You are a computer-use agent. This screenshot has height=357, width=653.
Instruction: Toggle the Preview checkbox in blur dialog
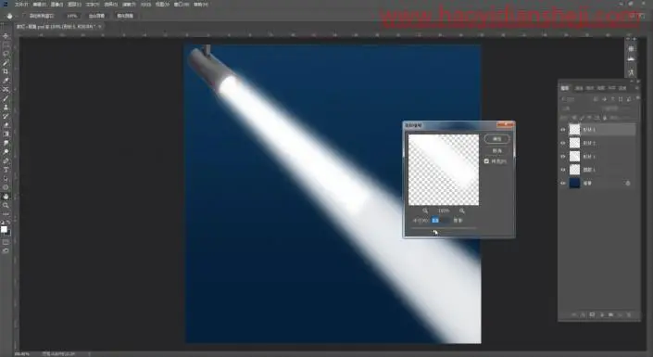coord(486,161)
